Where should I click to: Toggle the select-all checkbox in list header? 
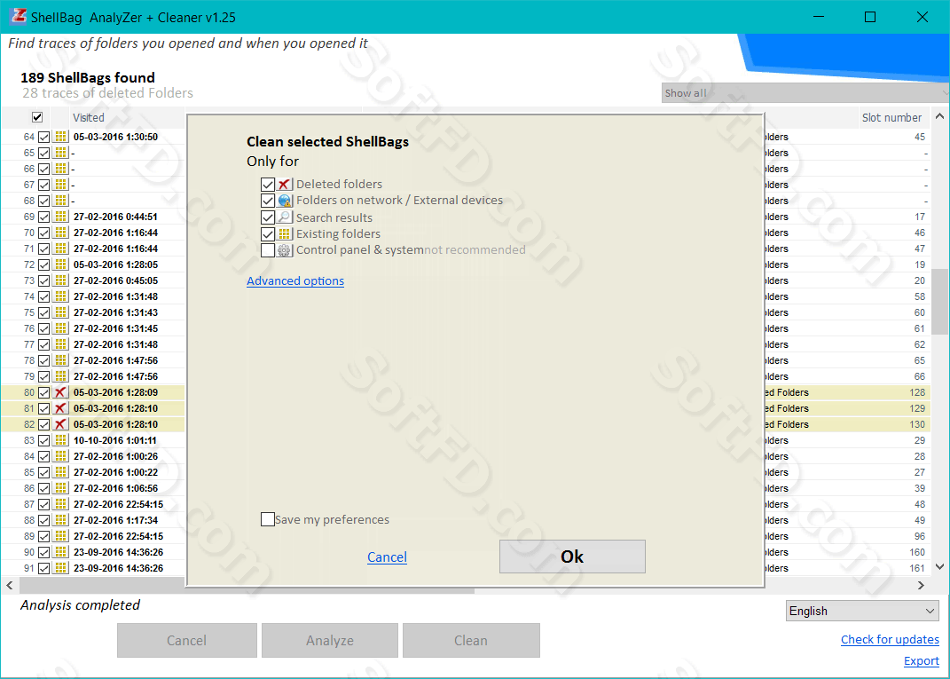37,117
